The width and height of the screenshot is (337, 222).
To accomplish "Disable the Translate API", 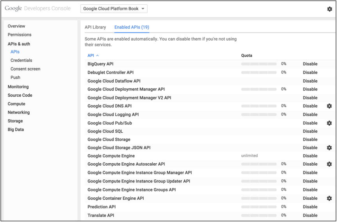I will coord(310,215).
